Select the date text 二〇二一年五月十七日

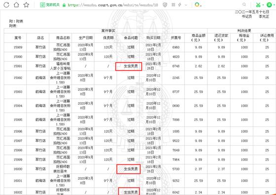coord(252,12)
